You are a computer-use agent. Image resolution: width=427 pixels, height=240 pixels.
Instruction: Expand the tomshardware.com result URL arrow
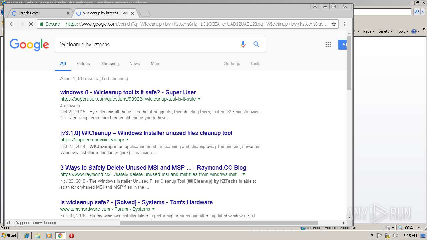[x=153, y=209]
